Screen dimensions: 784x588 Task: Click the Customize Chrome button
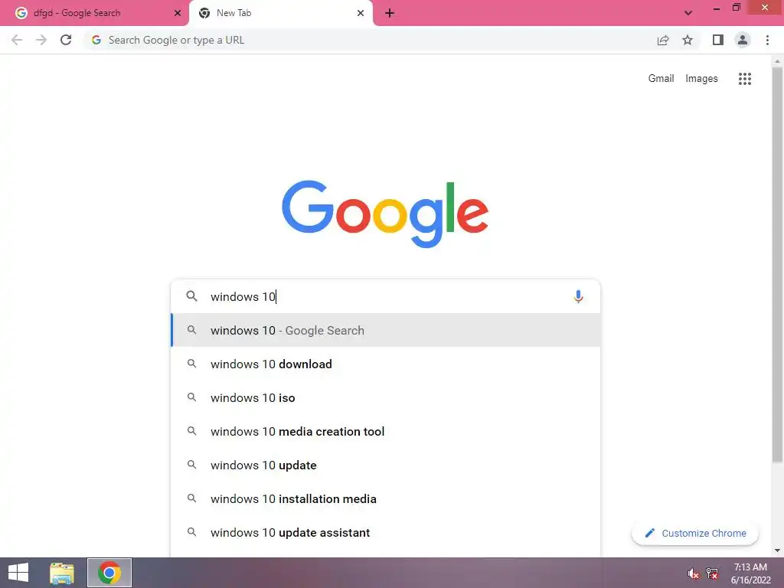pyautogui.click(x=695, y=533)
